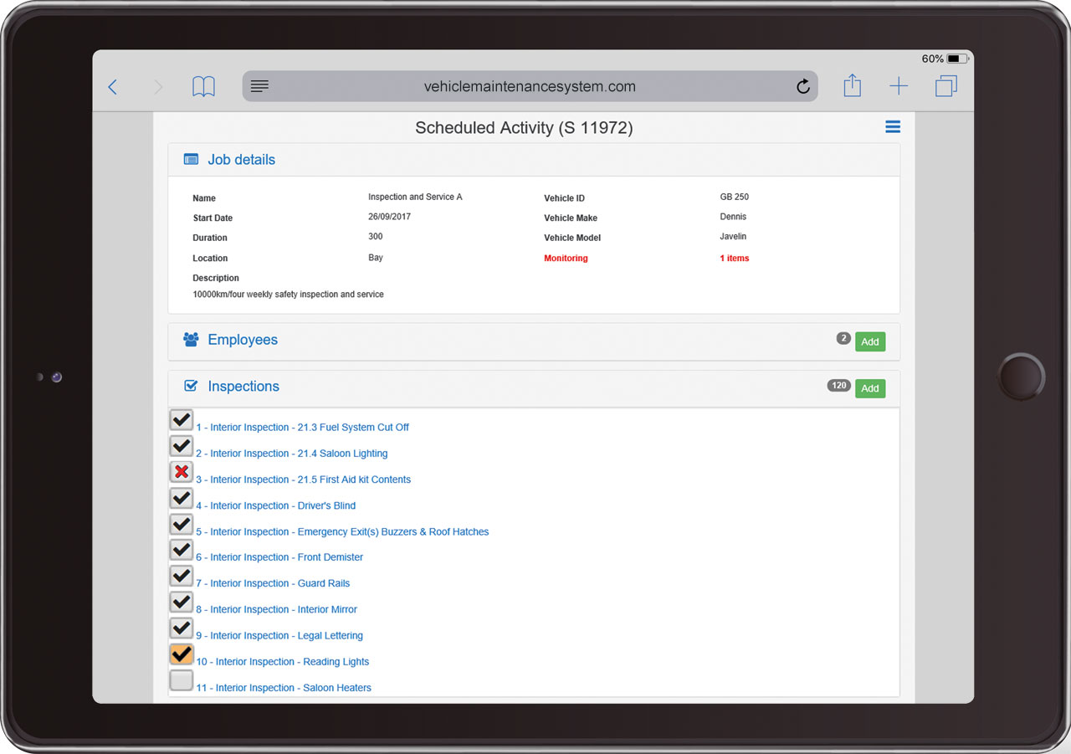Open a new tab with the plus icon
This screenshot has height=754, width=1071.
(x=899, y=86)
